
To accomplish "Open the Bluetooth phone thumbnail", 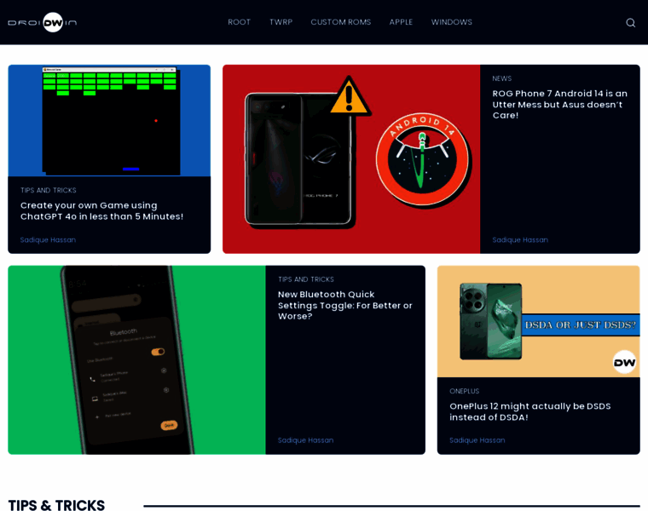I will [136, 360].
